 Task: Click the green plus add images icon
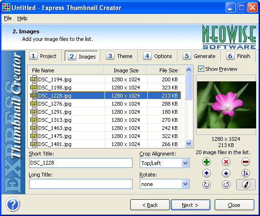coord(207,162)
